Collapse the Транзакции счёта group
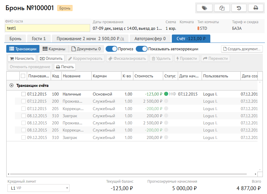This screenshot has height=194, width=267. [x=11, y=85]
